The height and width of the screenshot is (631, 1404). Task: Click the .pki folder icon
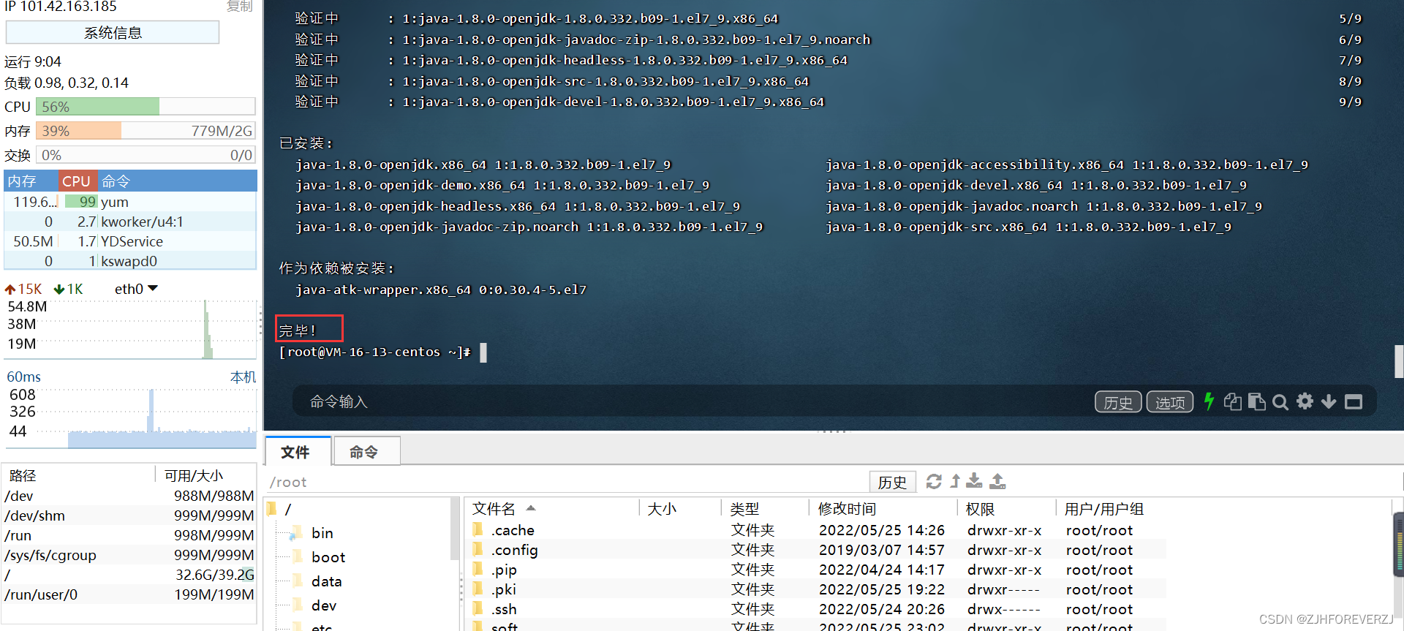[x=478, y=589]
